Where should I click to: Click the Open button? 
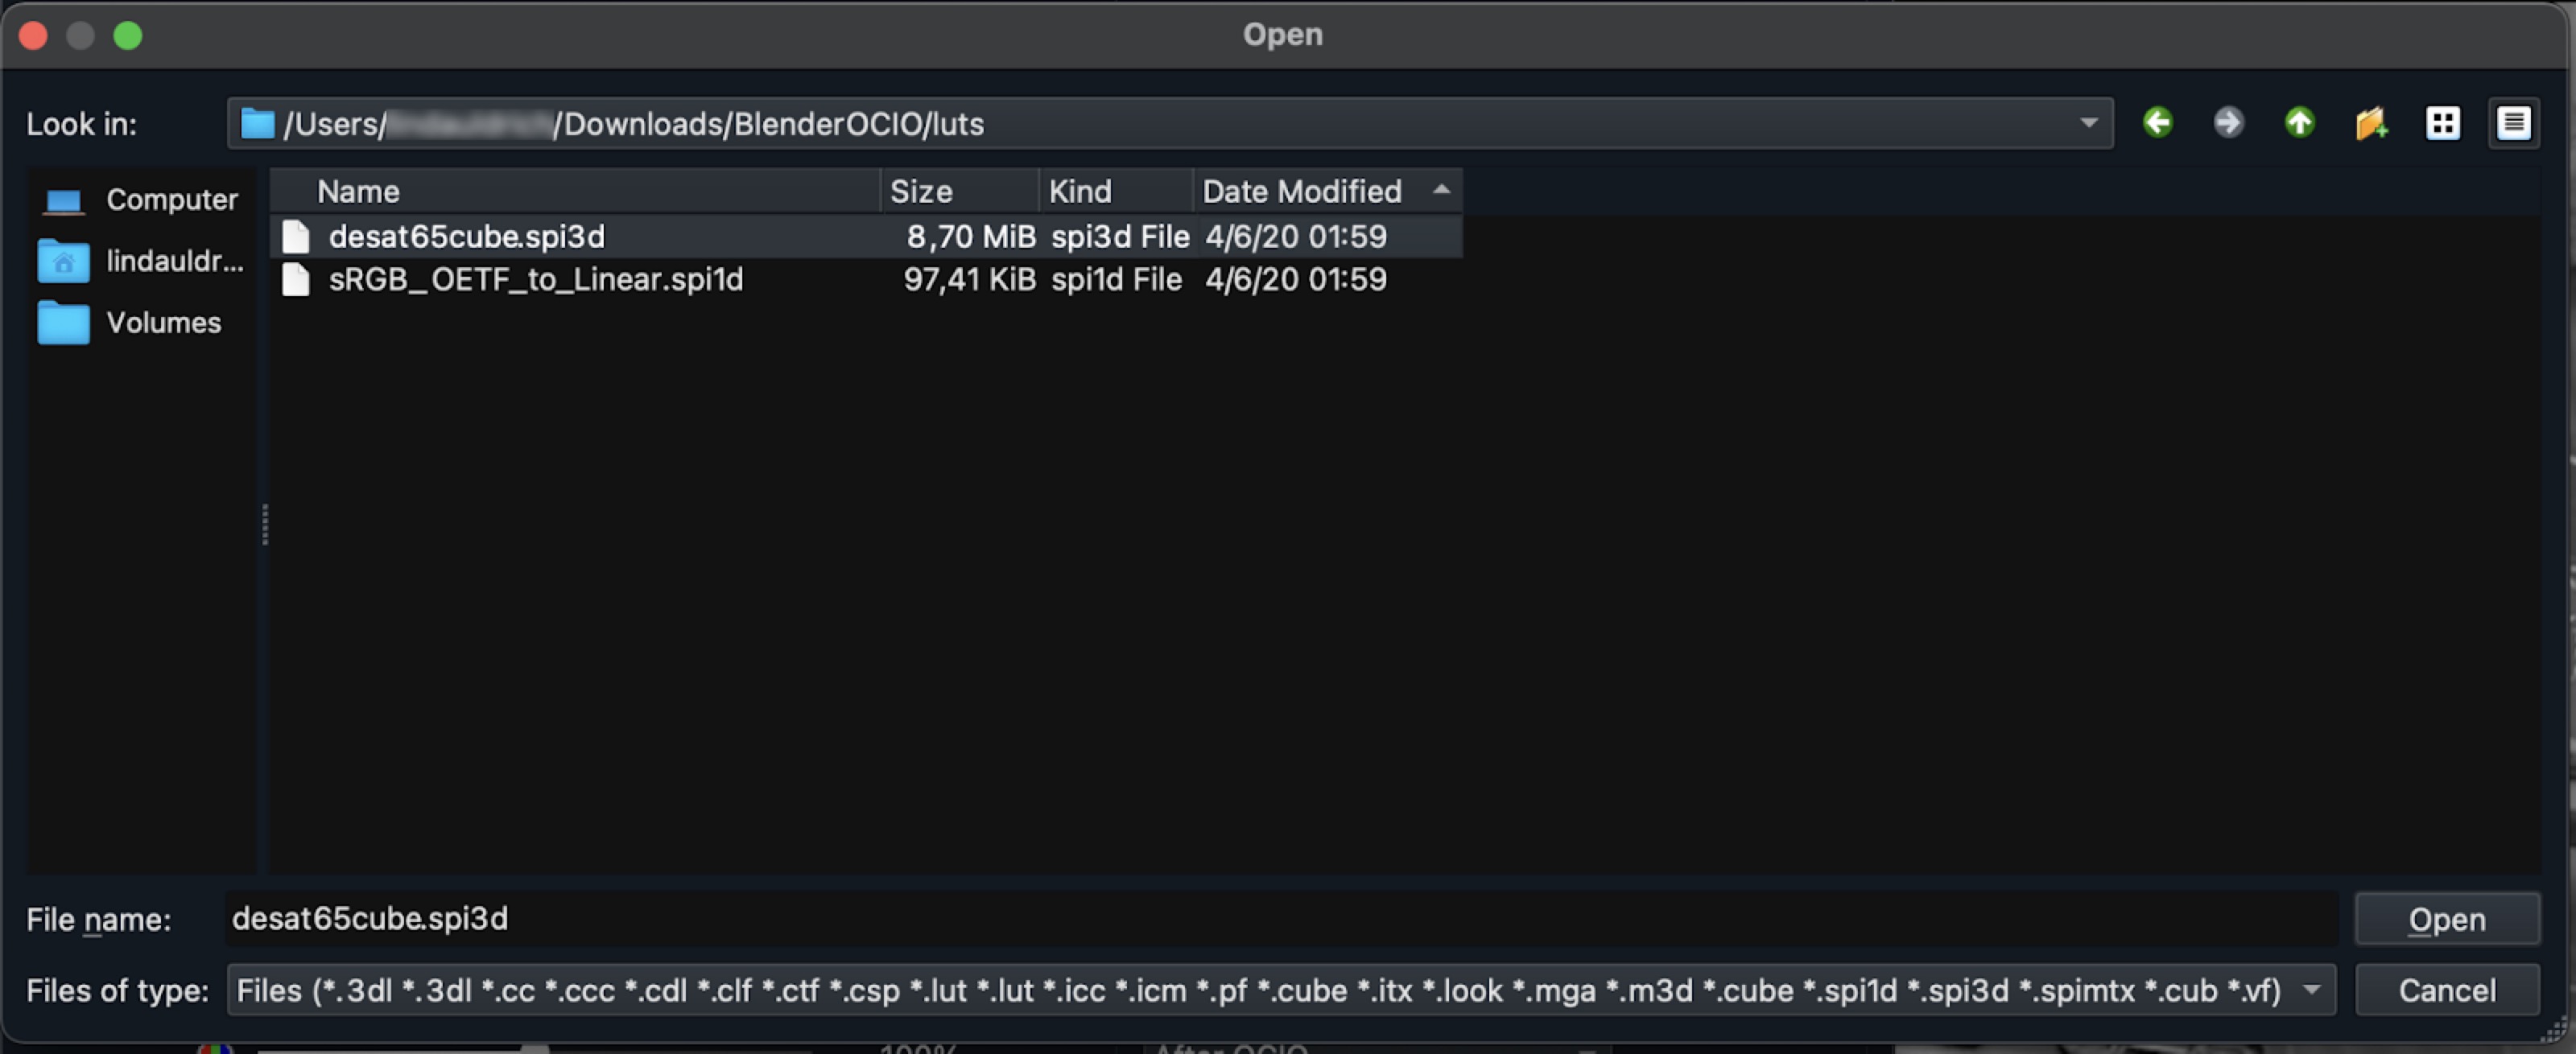point(2446,919)
